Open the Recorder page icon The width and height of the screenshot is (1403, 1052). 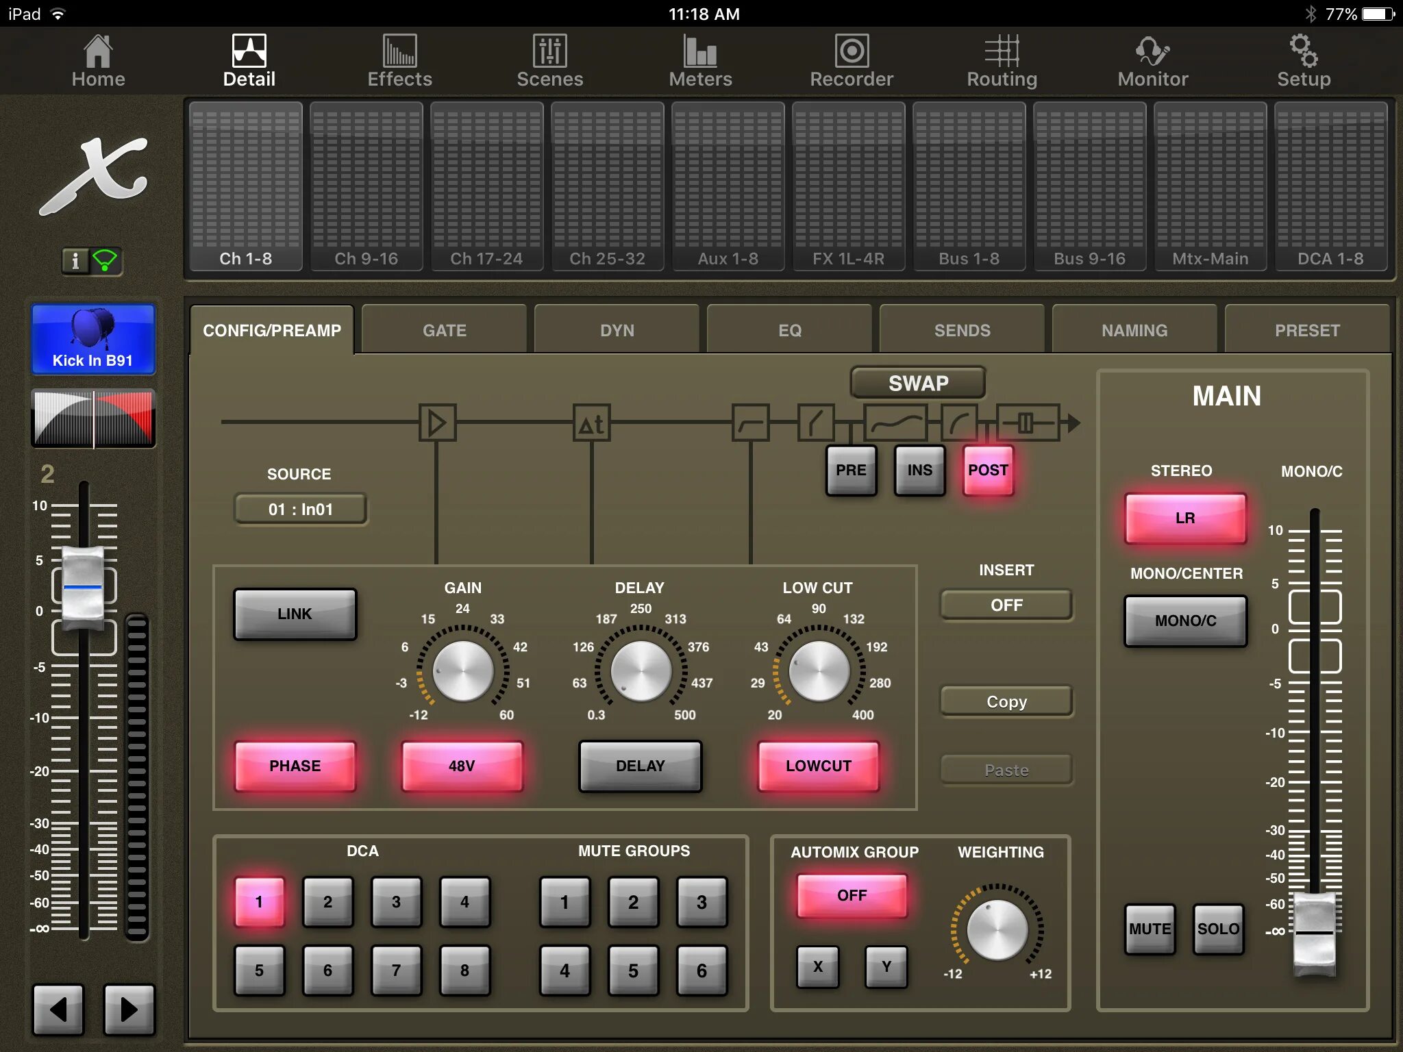[851, 52]
